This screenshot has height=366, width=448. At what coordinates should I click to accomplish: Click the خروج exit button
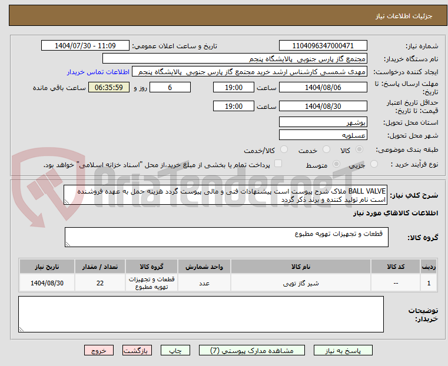98,350
